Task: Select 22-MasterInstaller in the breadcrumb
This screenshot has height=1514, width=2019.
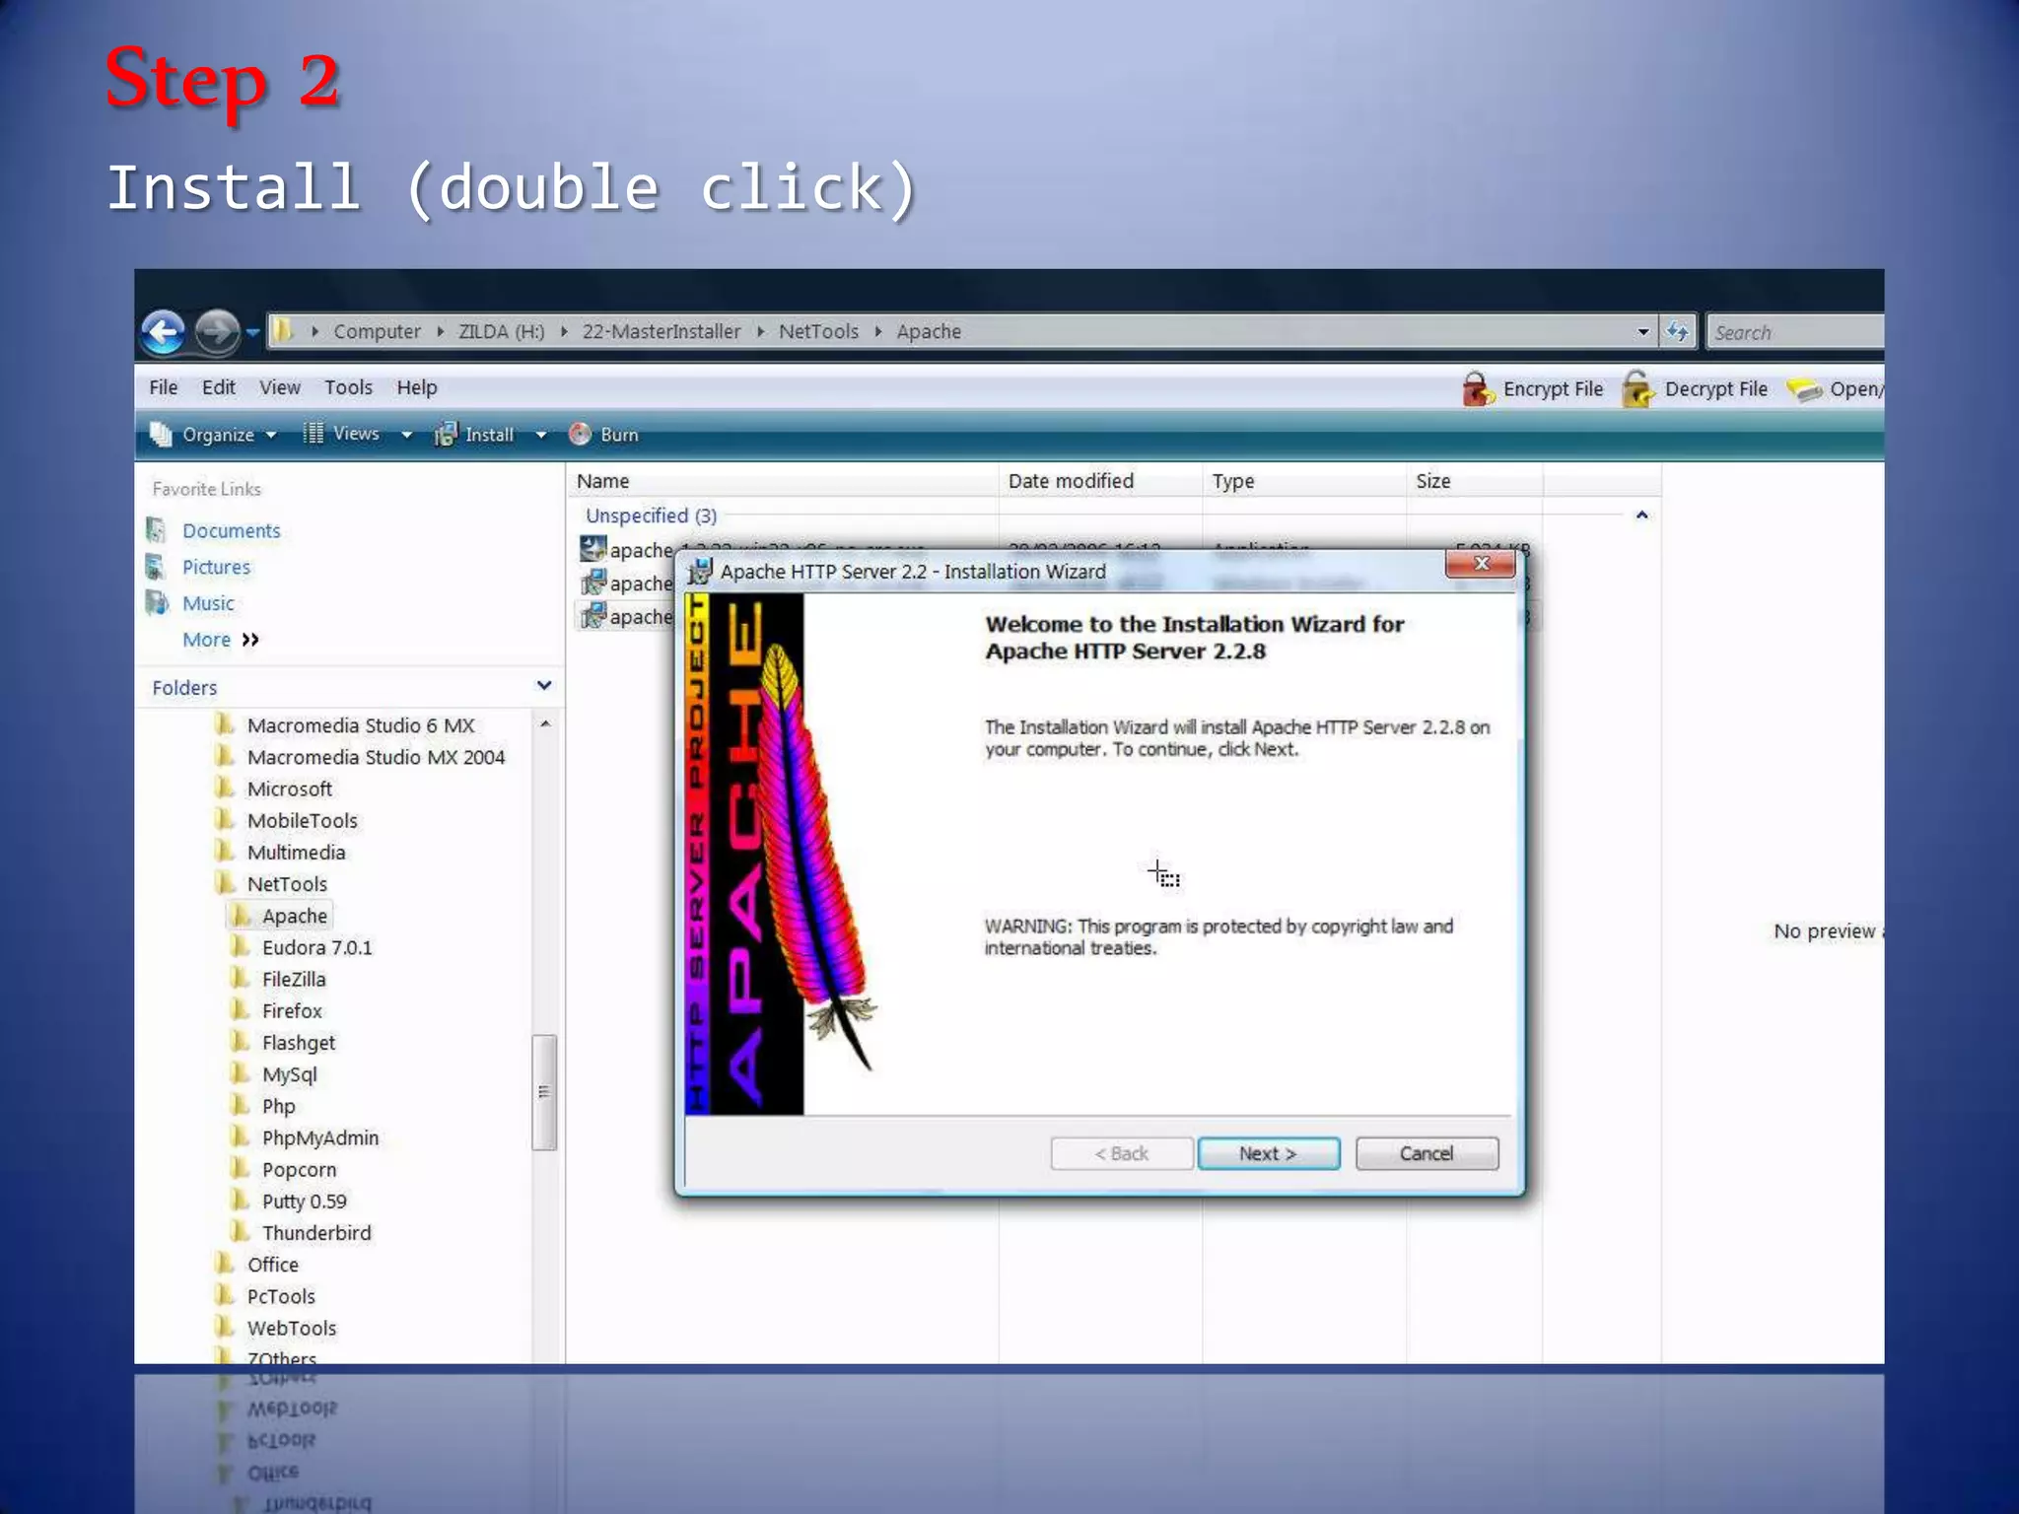Action: [x=661, y=331]
